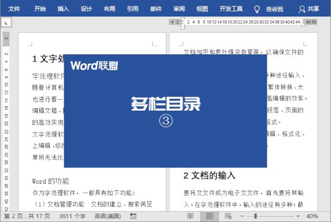Select the 审阅 ribbon tab
The image size is (331, 222).
click(x=179, y=9)
